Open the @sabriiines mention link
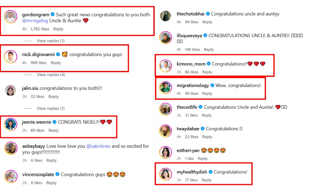 click(98, 146)
